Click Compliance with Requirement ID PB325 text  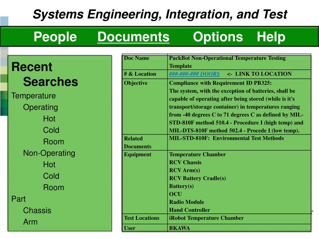(x=220, y=83)
